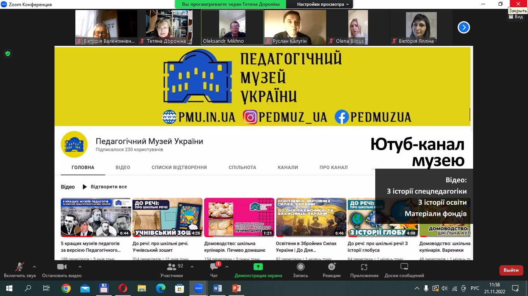Expand audio options chevron beside microphone
This screenshot has height=296, width=528.
(34, 267)
